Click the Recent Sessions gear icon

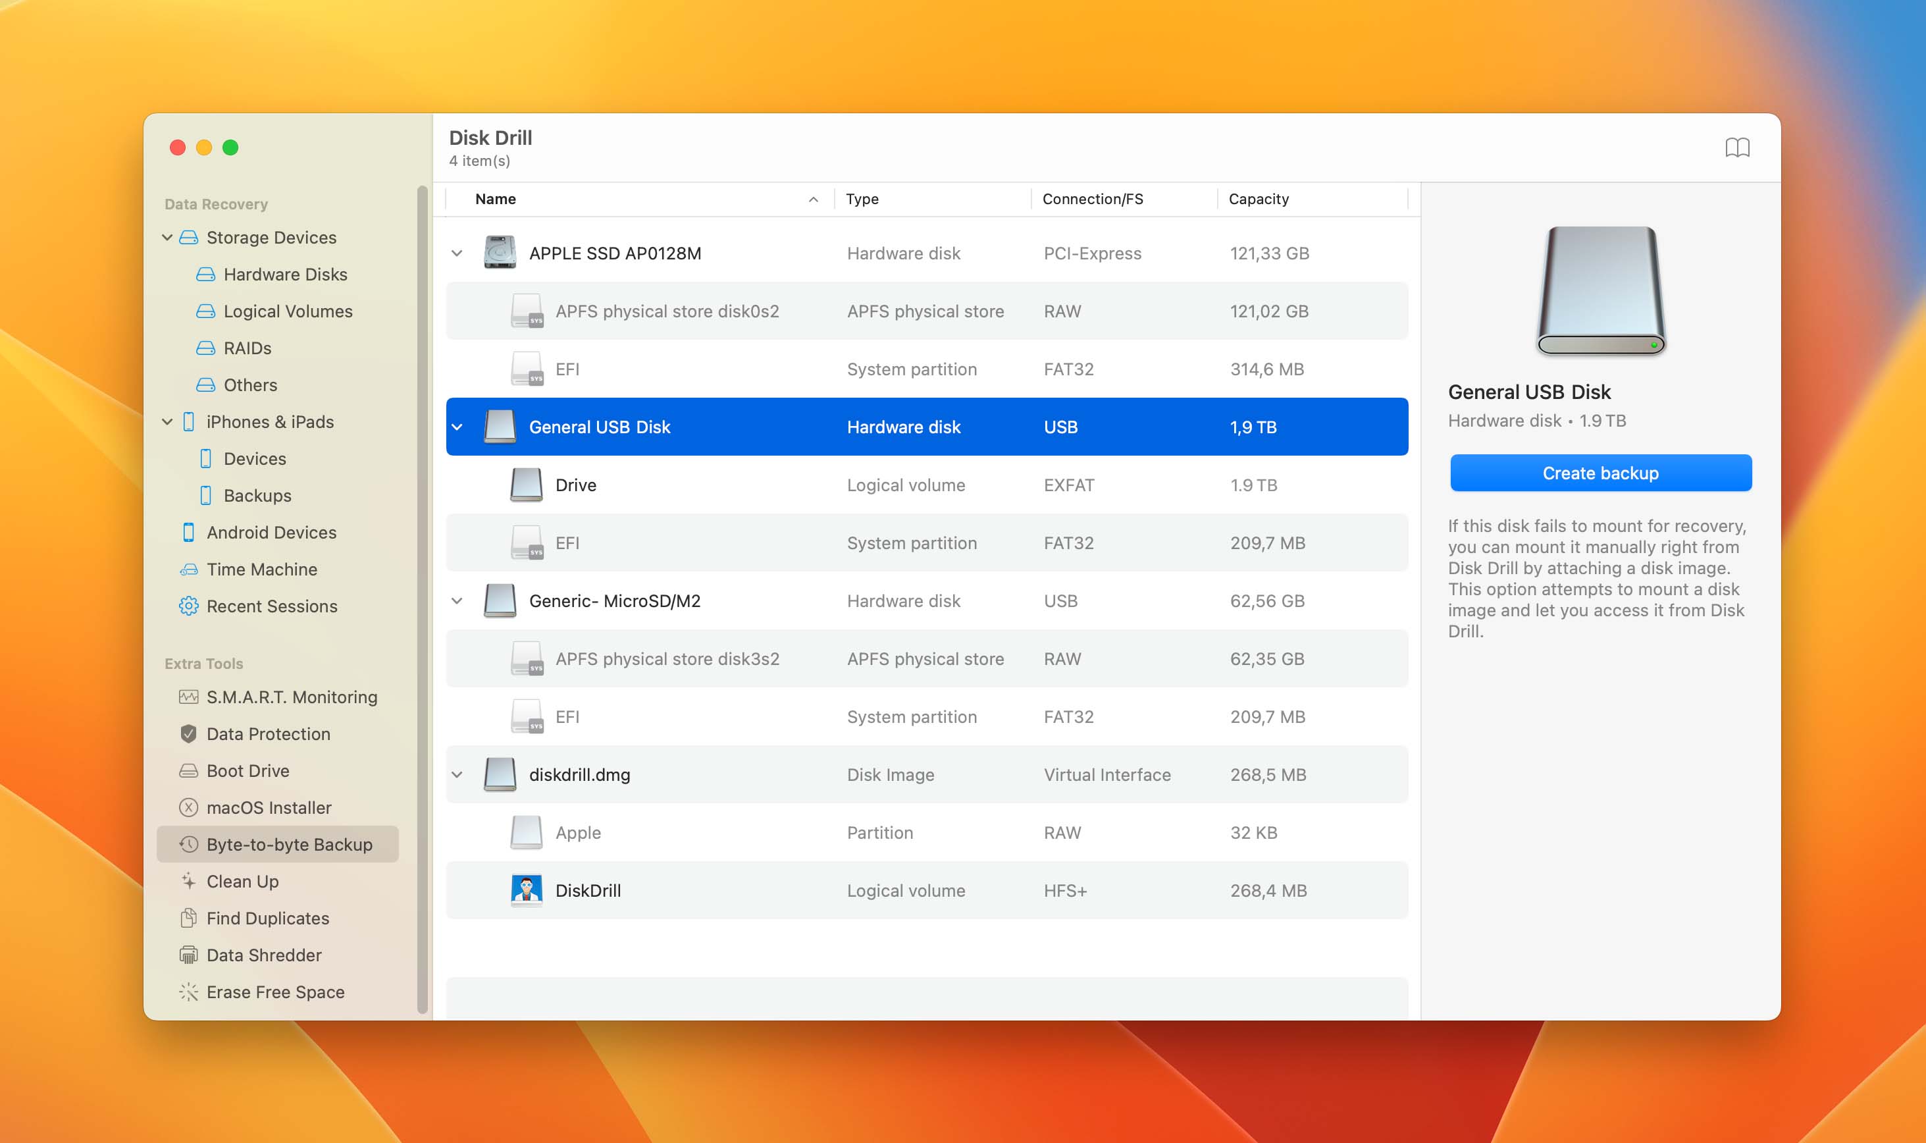coord(189,606)
